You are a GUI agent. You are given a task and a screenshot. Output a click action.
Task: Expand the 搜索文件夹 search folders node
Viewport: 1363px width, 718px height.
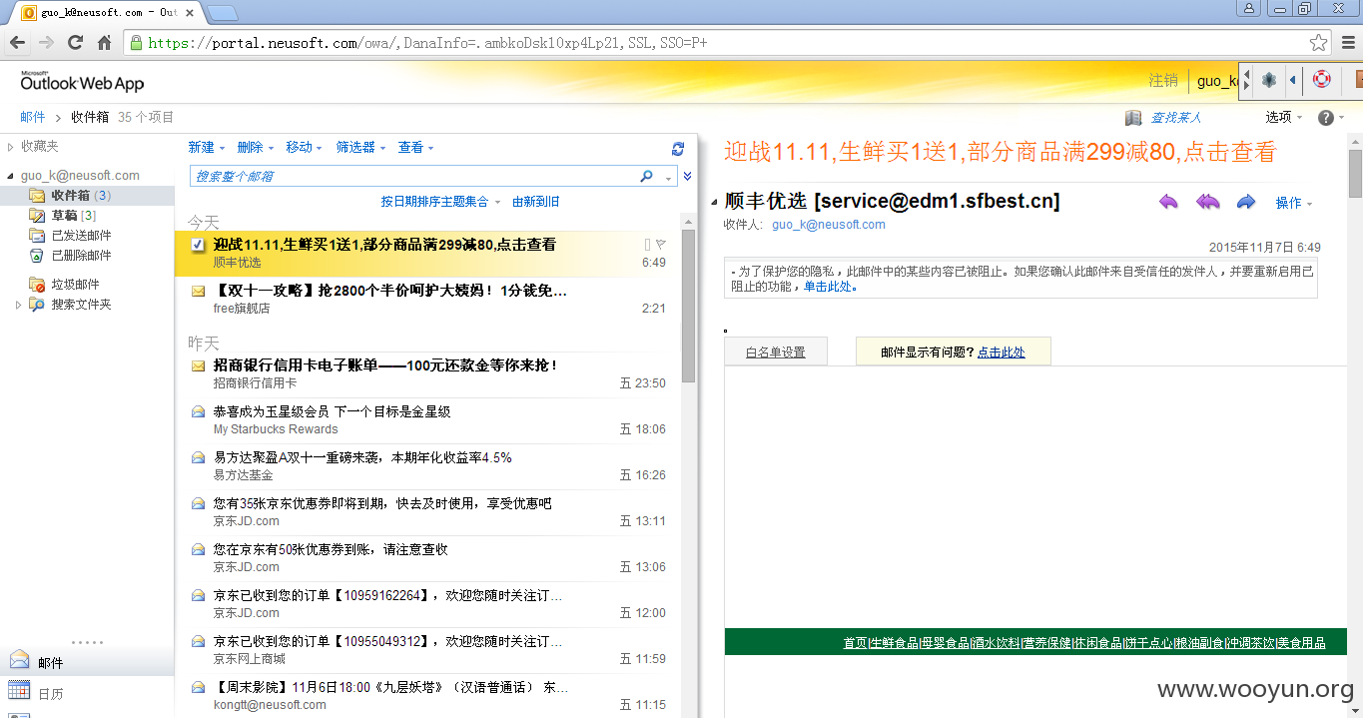point(18,305)
